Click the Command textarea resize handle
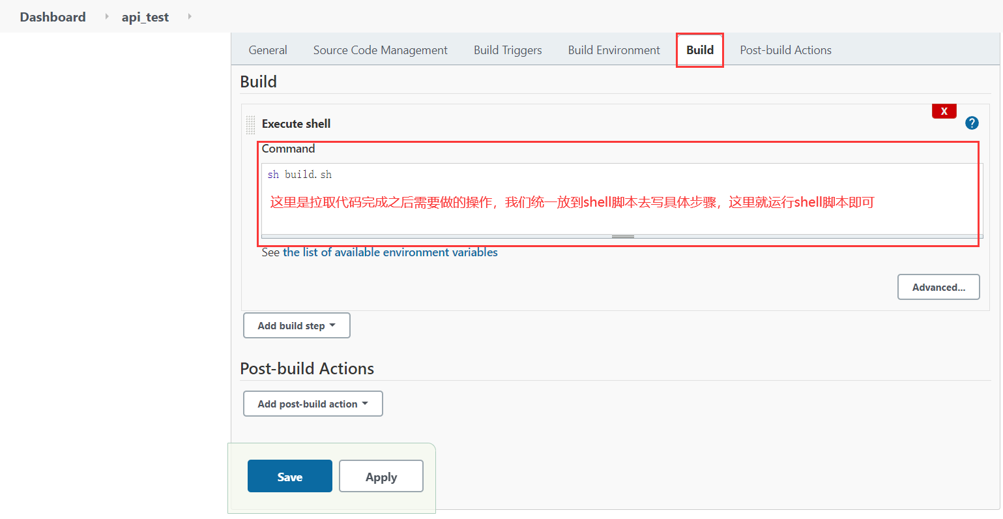 click(622, 237)
